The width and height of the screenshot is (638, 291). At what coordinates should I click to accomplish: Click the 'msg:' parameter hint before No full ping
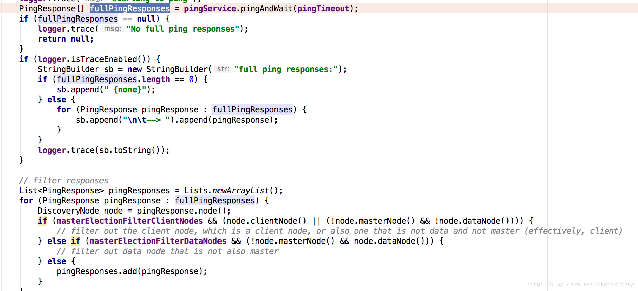click(x=112, y=29)
